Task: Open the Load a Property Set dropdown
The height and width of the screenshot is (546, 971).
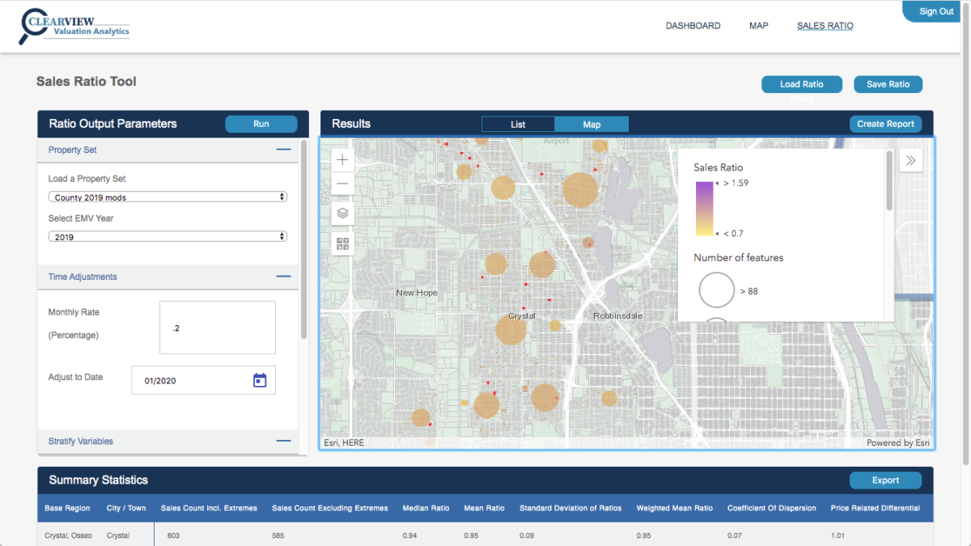Action: click(167, 196)
